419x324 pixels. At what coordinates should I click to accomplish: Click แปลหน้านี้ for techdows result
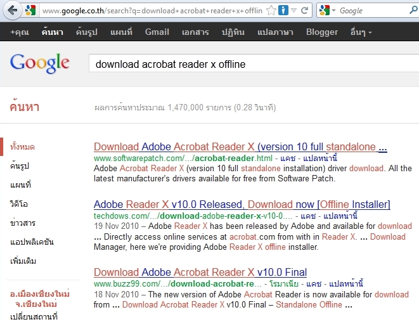pyautogui.click(x=340, y=216)
